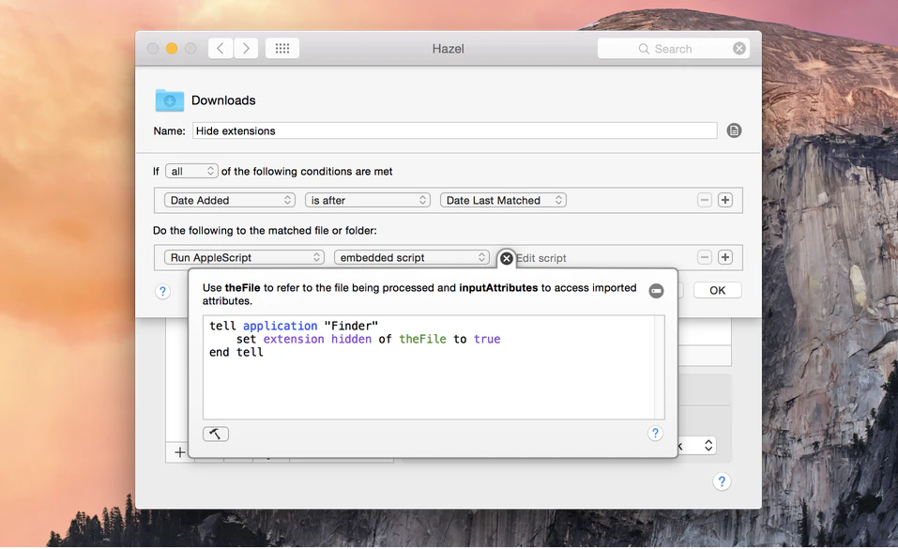Compile script with the hammer button
Image resolution: width=898 pixels, height=549 pixels.
(x=216, y=434)
